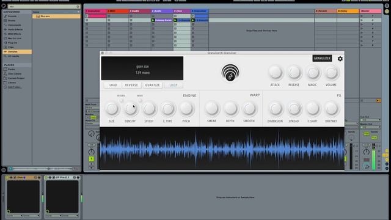The height and width of the screenshot is (220, 391).
Task: Select Audio Effects category in browser
Action: [x=15, y=29]
